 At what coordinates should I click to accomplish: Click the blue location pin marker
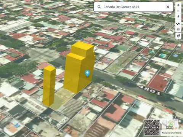tap(87, 73)
